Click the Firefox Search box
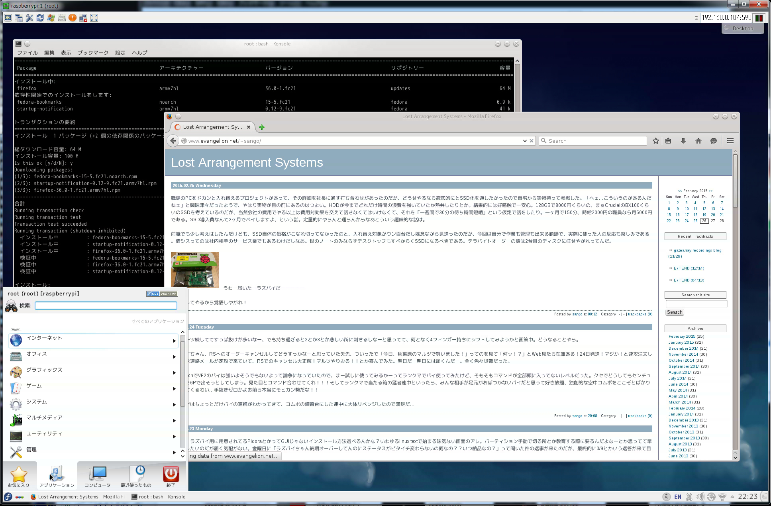The image size is (771, 506). coord(593,141)
